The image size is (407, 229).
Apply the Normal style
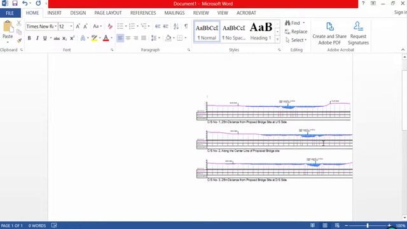(x=207, y=32)
